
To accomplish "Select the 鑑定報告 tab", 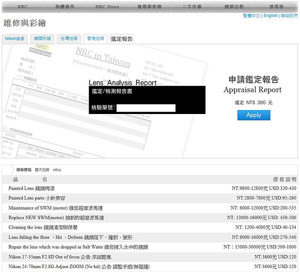I will [121, 39].
